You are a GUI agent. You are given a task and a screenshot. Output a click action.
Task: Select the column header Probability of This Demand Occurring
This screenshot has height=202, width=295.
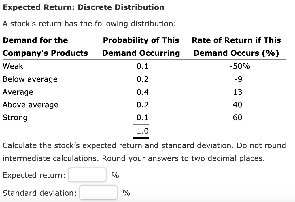pyautogui.click(x=141, y=46)
